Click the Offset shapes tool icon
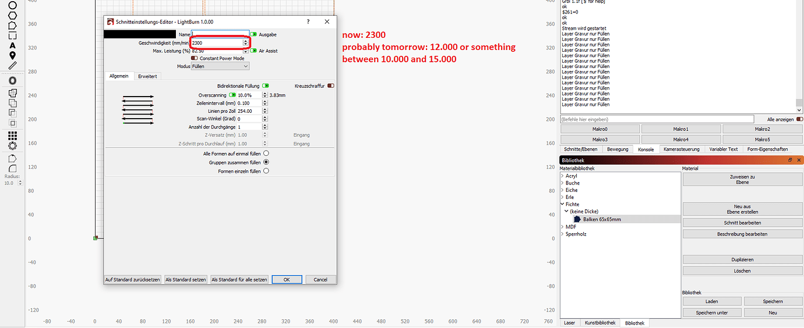 [12, 80]
